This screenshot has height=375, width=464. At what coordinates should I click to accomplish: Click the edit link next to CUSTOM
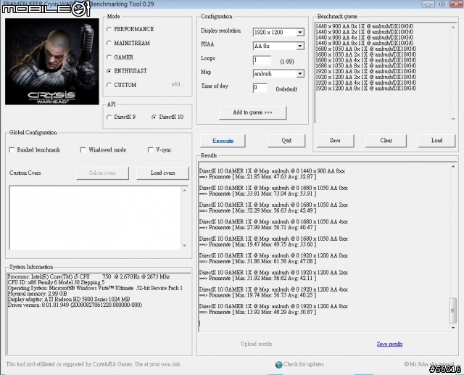pos(178,84)
